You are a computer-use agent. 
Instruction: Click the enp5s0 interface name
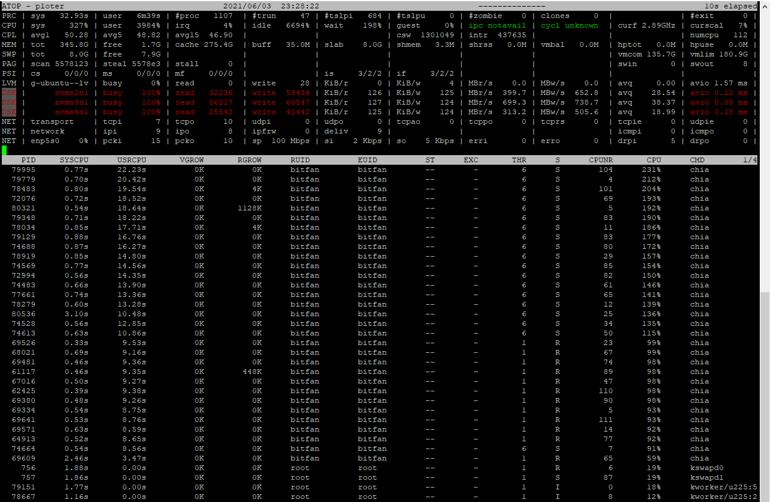(x=45, y=141)
